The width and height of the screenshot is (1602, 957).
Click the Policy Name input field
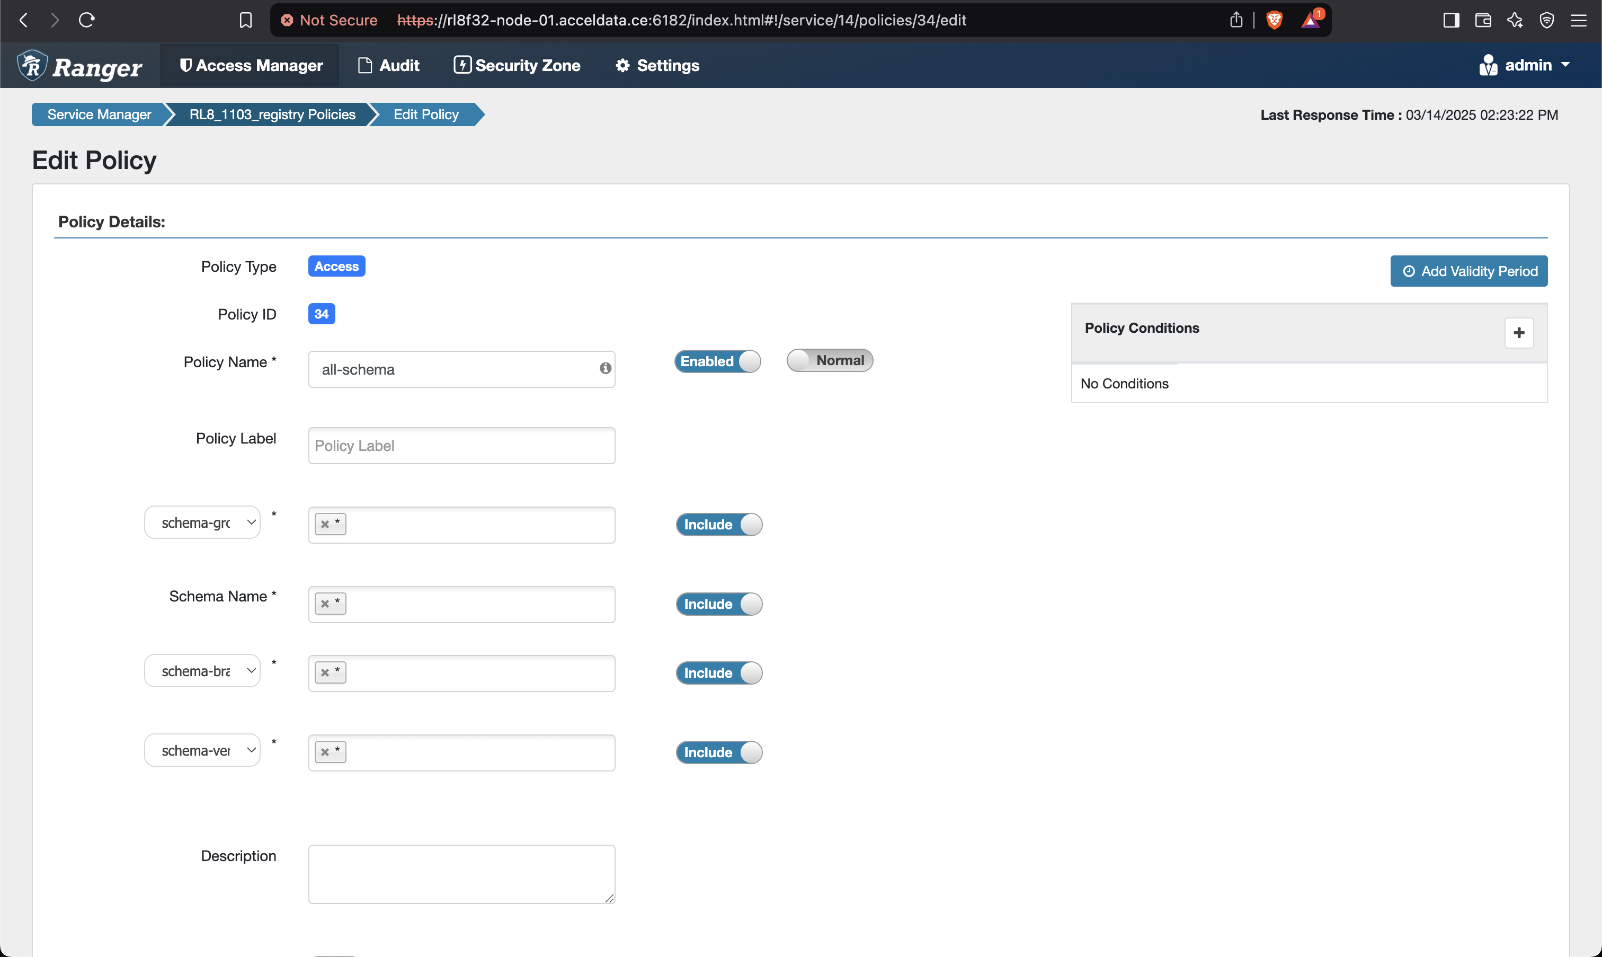pyautogui.click(x=461, y=369)
